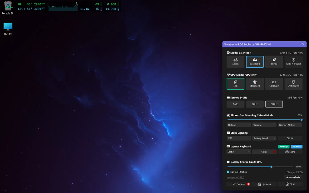Open the Battery Level dropdown

pyautogui.click(x=264, y=138)
